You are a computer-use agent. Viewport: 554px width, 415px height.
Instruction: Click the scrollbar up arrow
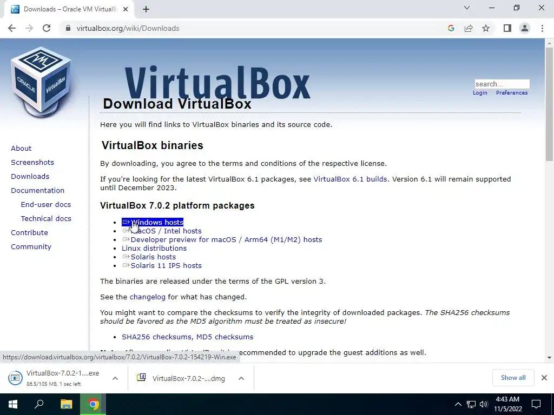549,43
